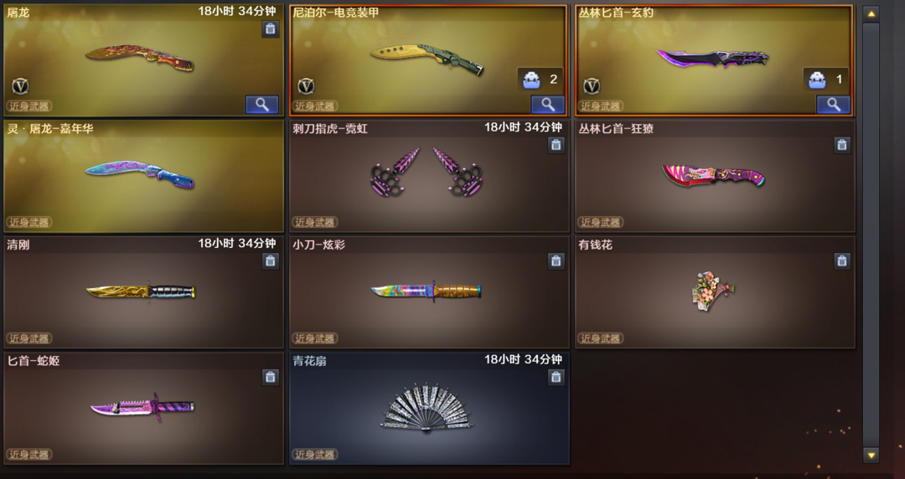The image size is (905, 479).
Task: Choose the 有钱花 bouquet weapon
Action: click(x=712, y=291)
